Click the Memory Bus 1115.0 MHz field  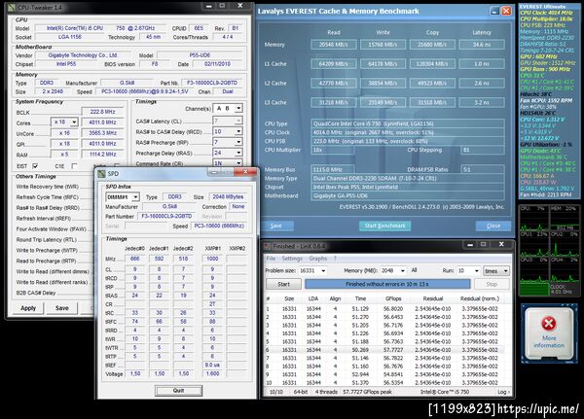click(333, 170)
